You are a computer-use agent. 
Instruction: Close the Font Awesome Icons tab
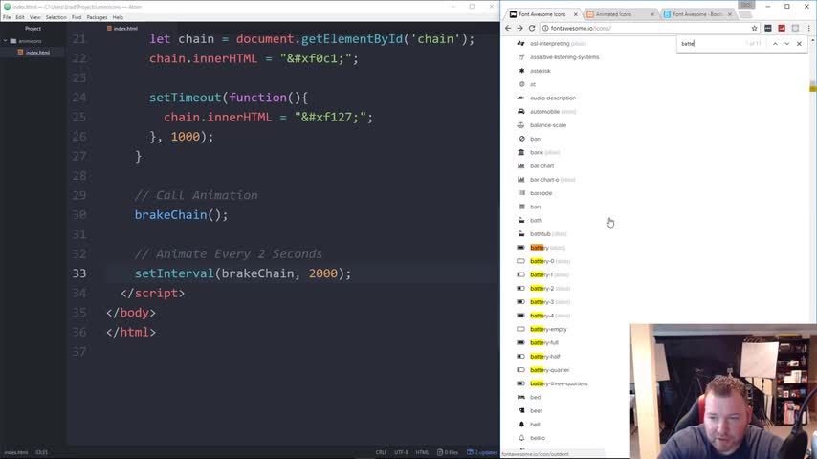coord(575,14)
